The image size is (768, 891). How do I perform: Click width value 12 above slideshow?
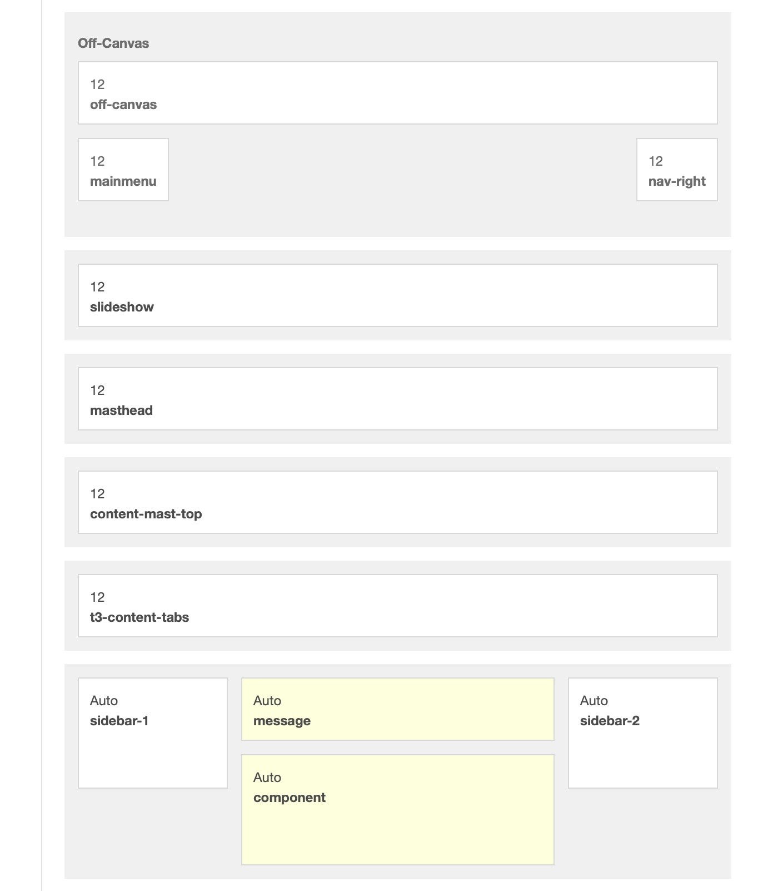click(x=97, y=287)
